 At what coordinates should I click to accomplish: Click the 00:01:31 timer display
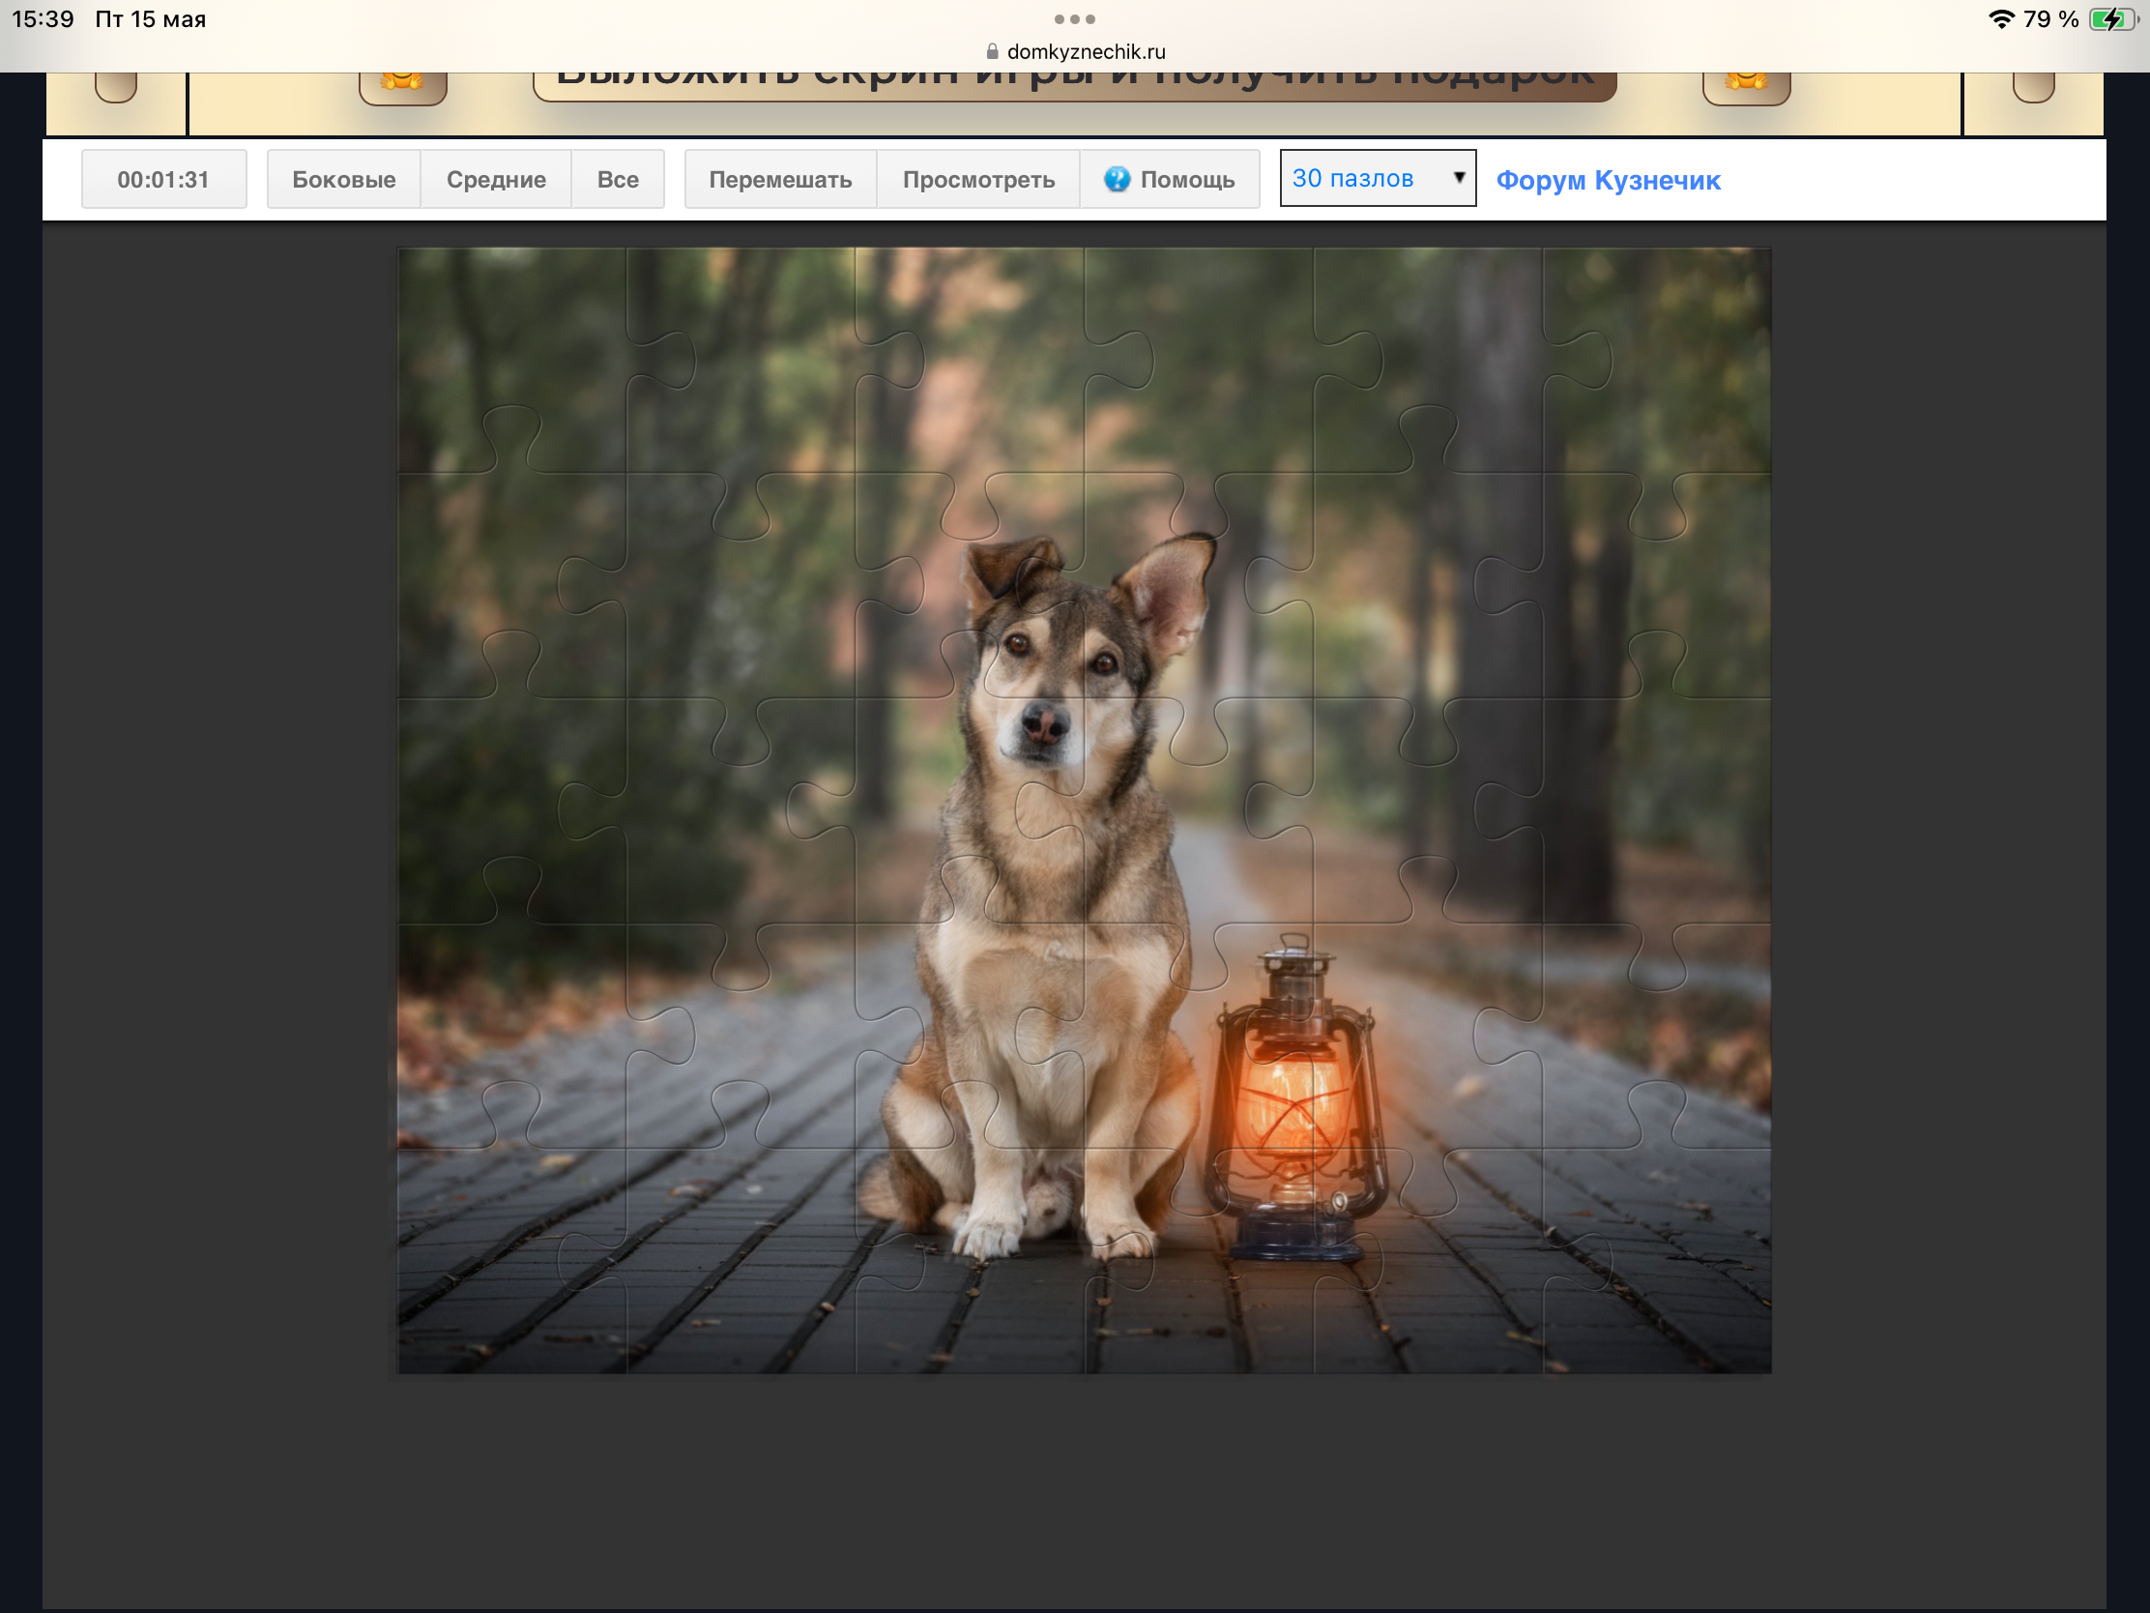tap(163, 179)
